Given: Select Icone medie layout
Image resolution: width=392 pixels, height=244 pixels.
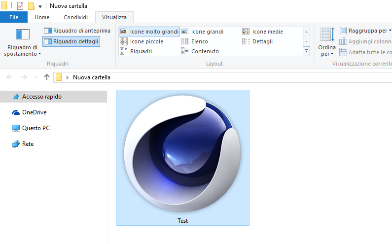Looking at the screenshot, I should tap(262, 32).
